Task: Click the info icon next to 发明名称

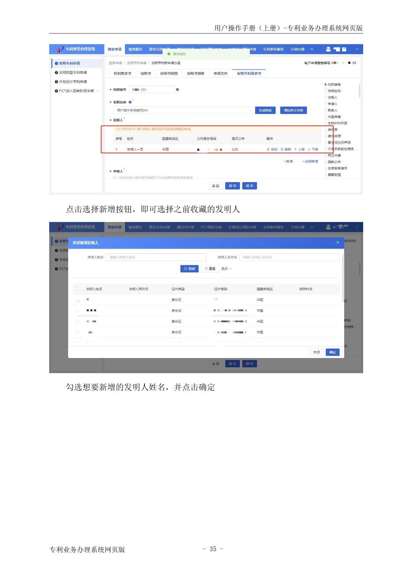Action: tap(130, 102)
